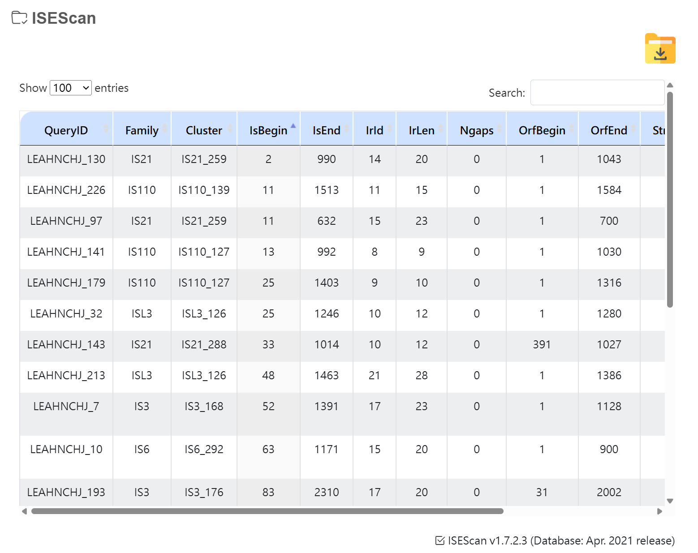
Task: Toggle IsBegin column sort order
Action: pyautogui.click(x=268, y=130)
